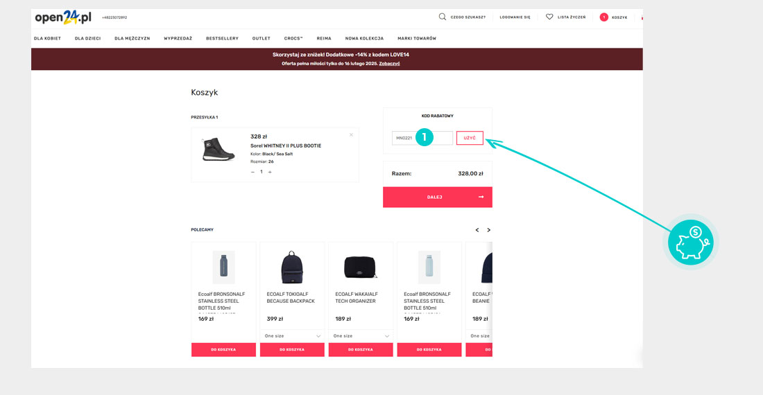
Task: Open the WYPRZEDAŻ menu
Action: pos(178,38)
